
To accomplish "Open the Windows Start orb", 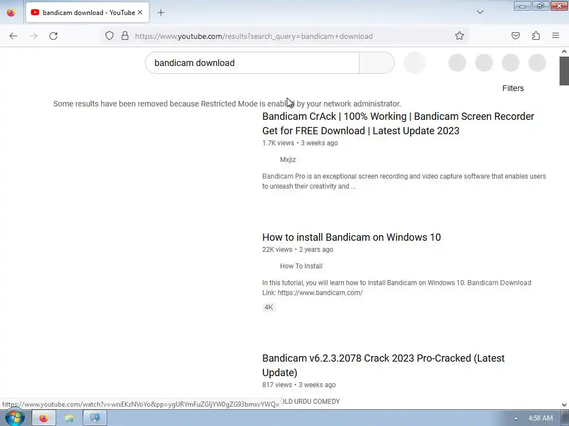I will click(14, 417).
